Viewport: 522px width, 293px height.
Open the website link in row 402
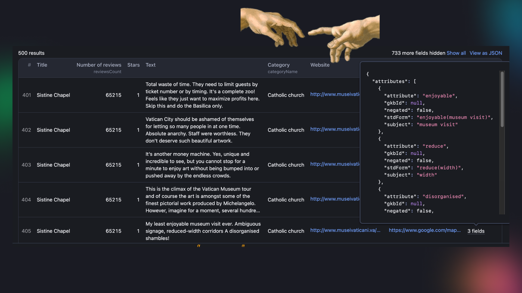[x=335, y=129]
